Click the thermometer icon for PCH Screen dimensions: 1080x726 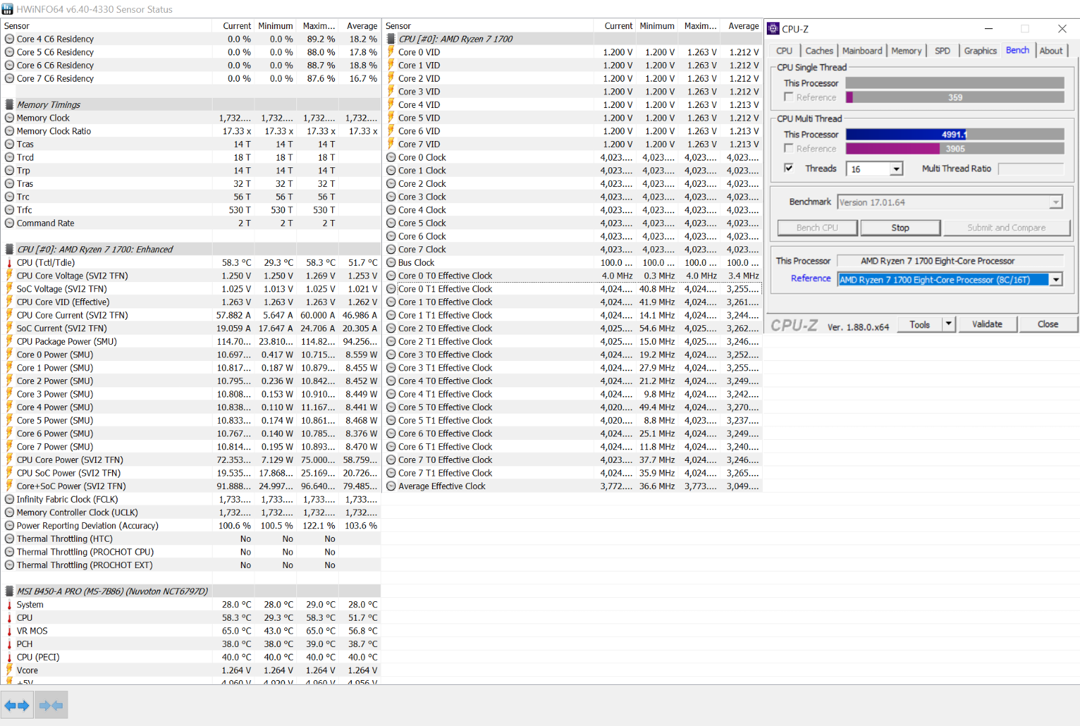coord(9,644)
